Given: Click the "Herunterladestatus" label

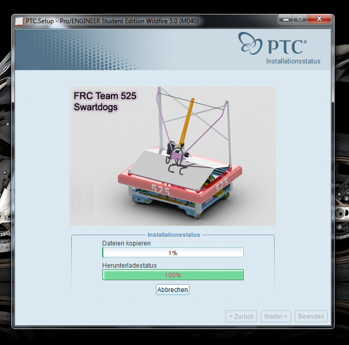Looking at the screenshot, I should [x=129, y=265].
